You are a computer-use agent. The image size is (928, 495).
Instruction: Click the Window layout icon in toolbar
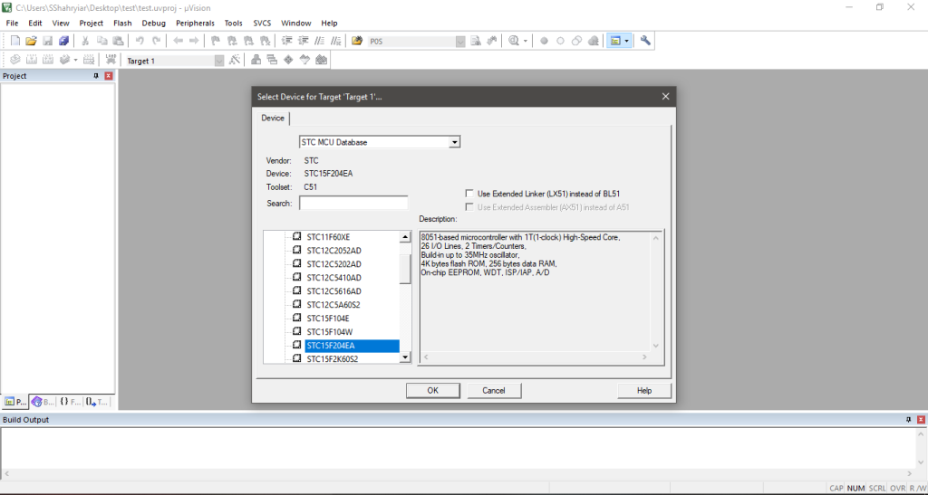click(616, 41)
